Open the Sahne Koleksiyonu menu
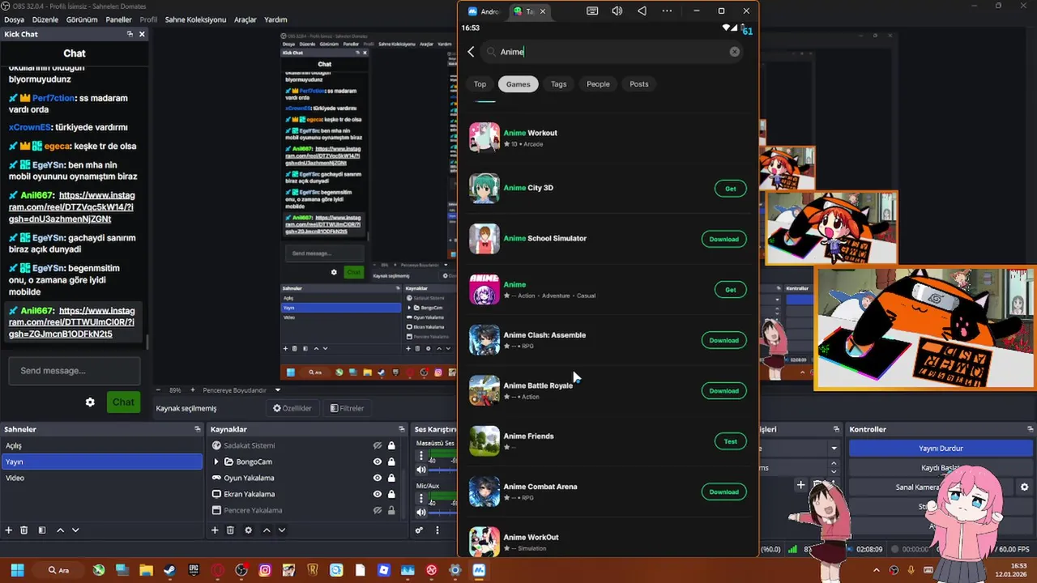1037x583 pixels. point(195,19)
